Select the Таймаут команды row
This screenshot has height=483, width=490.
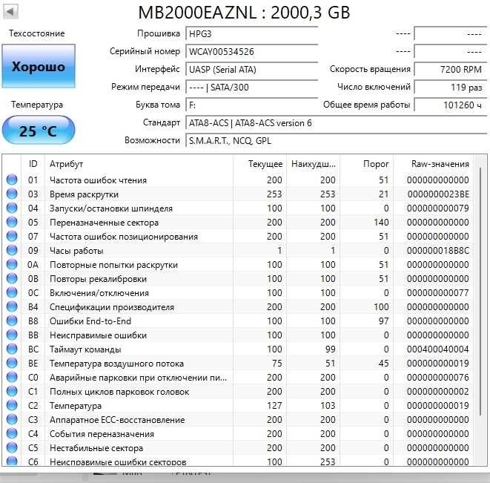point(238,349)
